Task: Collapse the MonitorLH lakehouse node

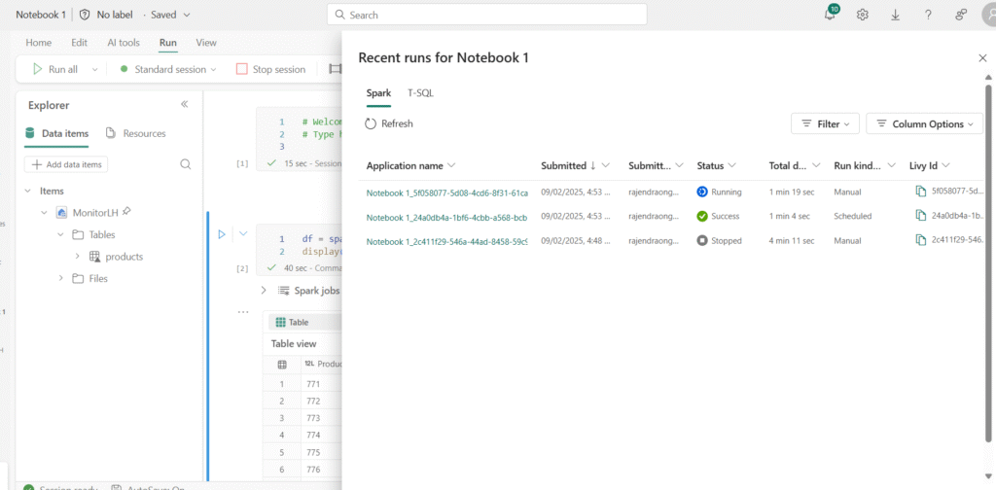Action: pyautogui.click(x=44, y=213)
